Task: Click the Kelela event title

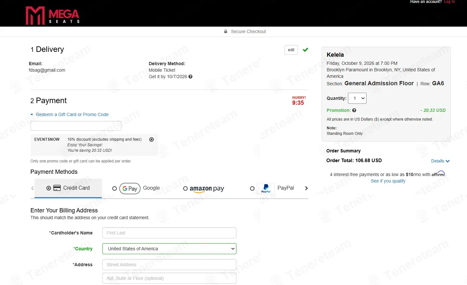Action: pos(335,55)
